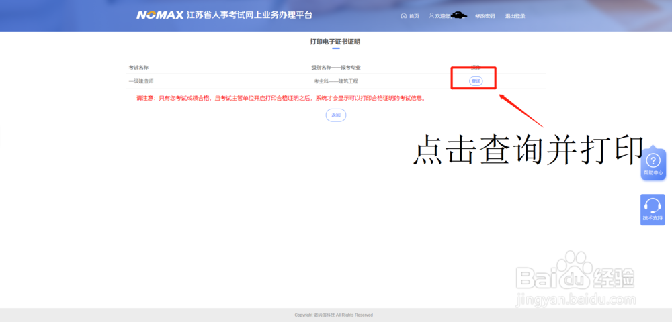Go to 首页 home link
Viewport: 672px width, 322px height.
tap(414, 16)
